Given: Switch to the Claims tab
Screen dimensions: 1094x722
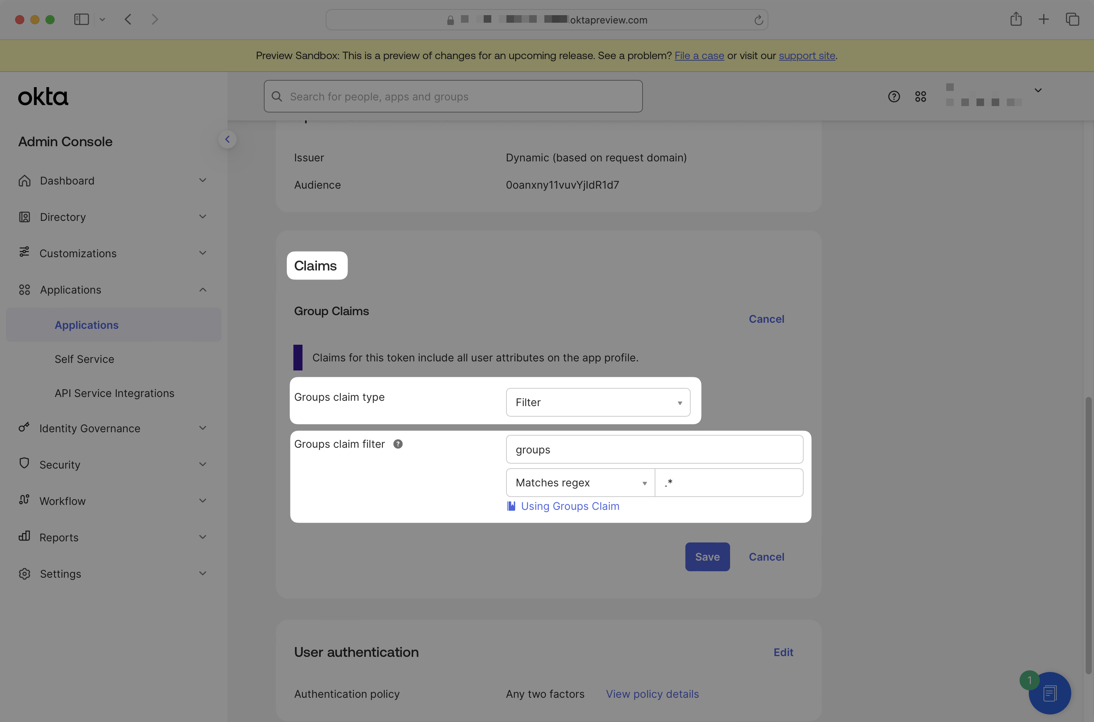Looking at the screenshot, I should (x=316, y=265).
